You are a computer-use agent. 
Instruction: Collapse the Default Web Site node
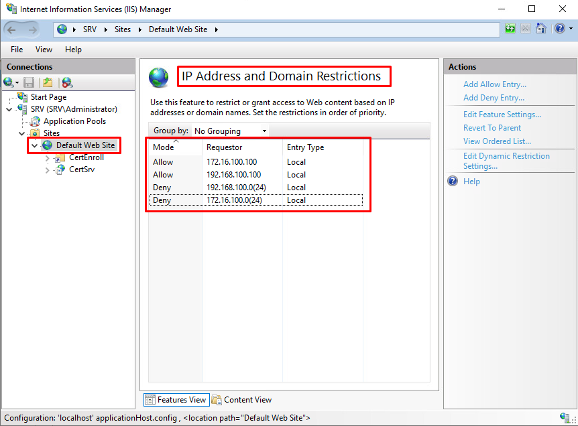point(35,146)
